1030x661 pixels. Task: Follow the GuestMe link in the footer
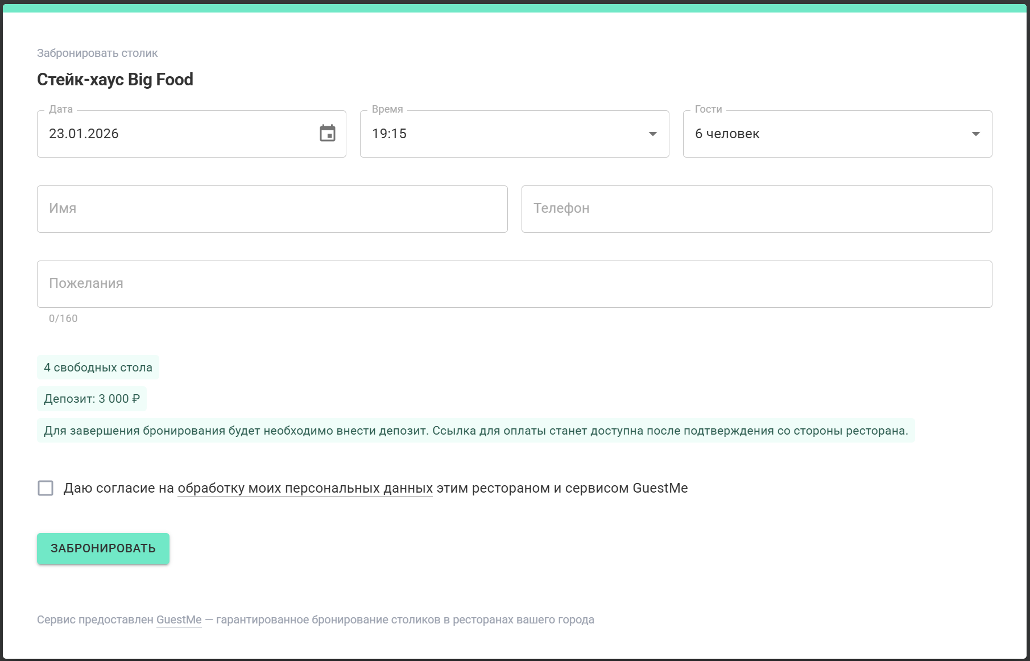(x=179, y=620)
